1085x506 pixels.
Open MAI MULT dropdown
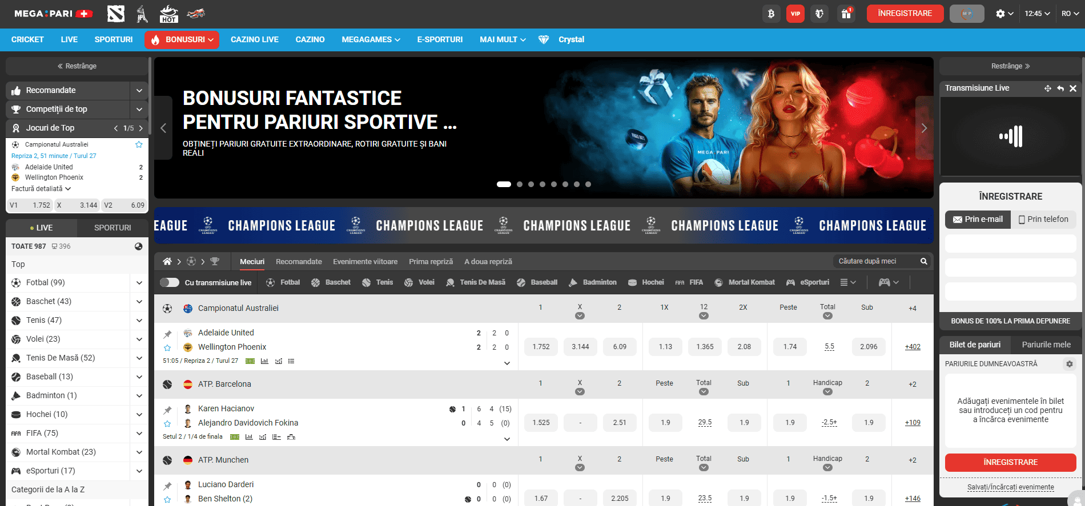click(x=503, y=39)
